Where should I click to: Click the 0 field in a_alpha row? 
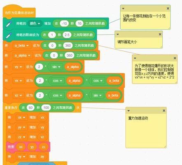click(54, 55)
